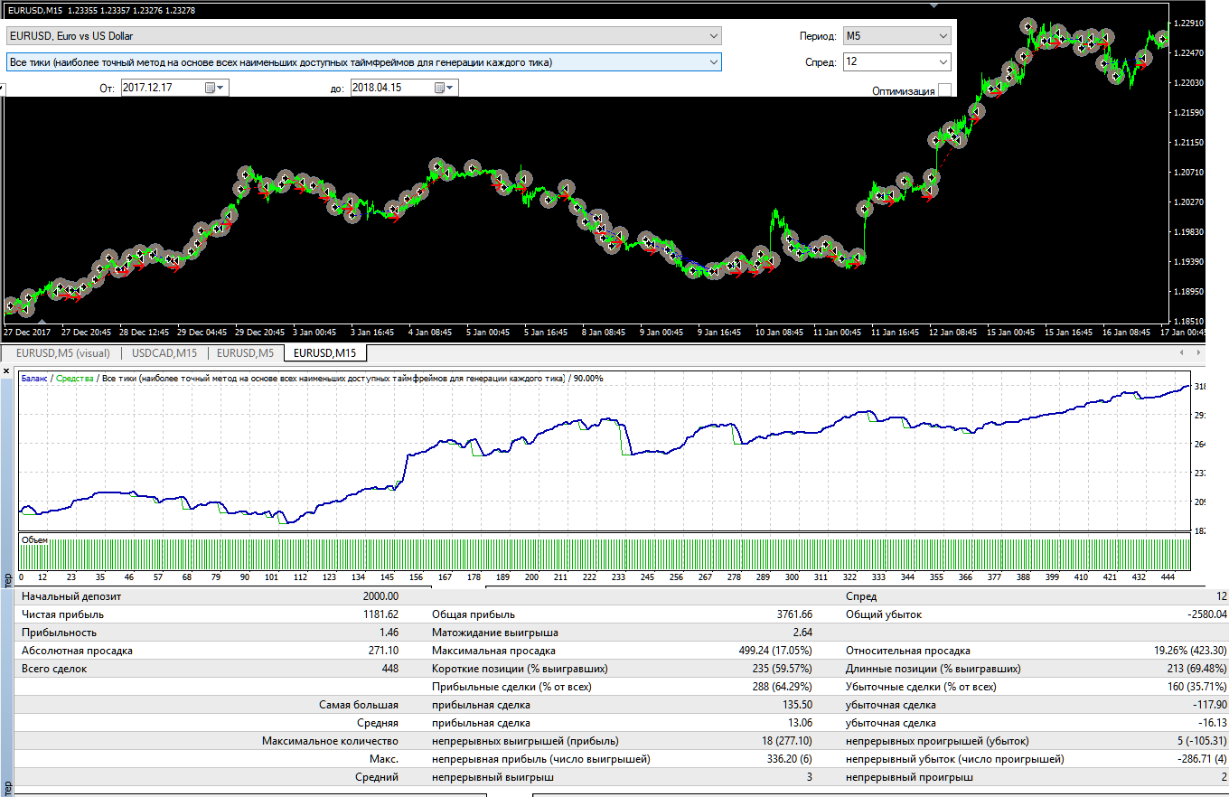Open the calendar icon in the 'От' date field
Screen dimensions: 1229x797
click(211, 88)
